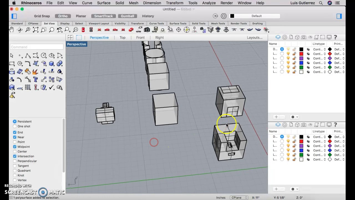355x200 pixels.
Task: Select the Ellipse tool
Action: pos(52,56)
